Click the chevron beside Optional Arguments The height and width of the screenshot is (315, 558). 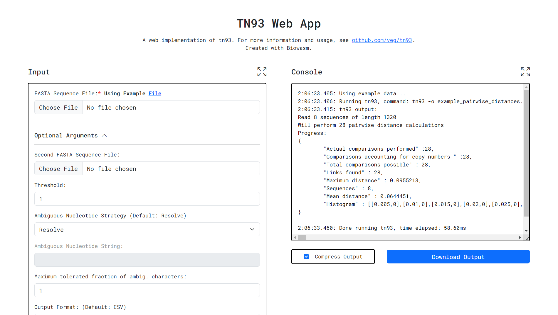tap(104, 135)
